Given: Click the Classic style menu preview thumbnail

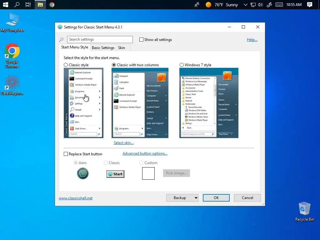Looking at the screenshot, I should [83, 103].
